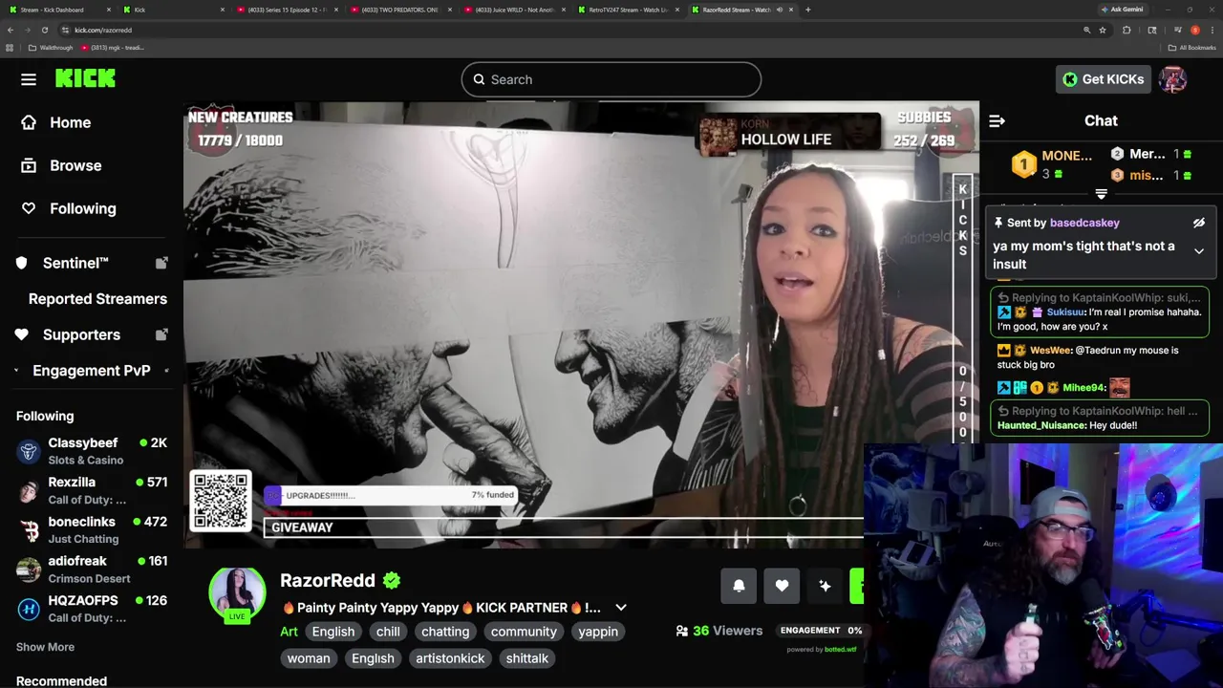Expand the gift leaderboard drawer handle

[x=1101, y=194]
